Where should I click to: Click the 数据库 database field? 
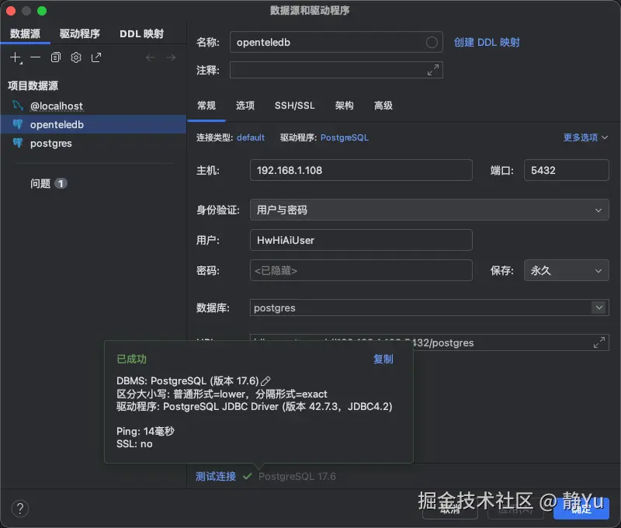click(x=429, y=307)
